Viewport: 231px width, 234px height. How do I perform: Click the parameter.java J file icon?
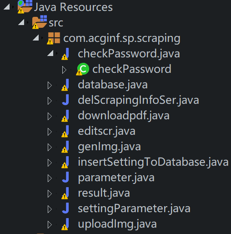click(65, 177)
